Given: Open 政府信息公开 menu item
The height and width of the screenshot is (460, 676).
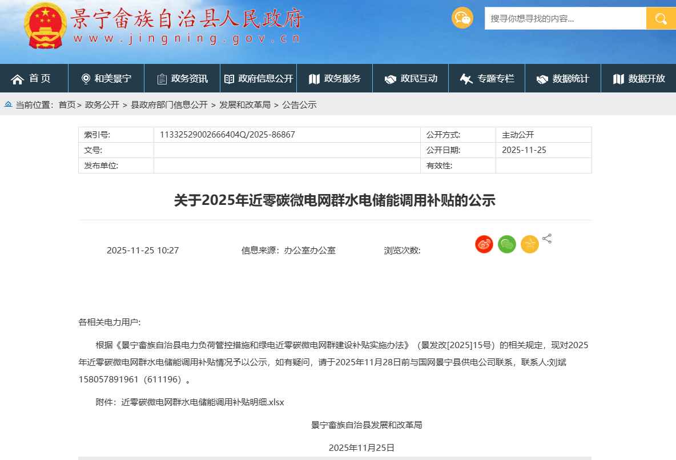Looking at the screenshot, I should (x=259, y=79).
